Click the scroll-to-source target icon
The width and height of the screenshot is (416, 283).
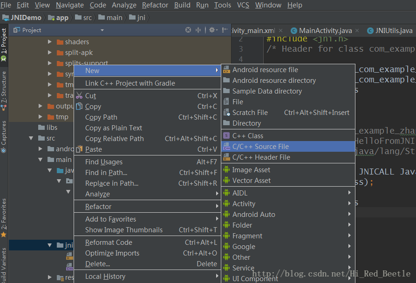tap(188, 29)
